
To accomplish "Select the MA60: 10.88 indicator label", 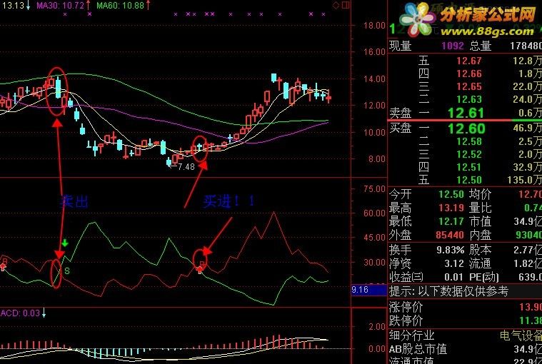I will pyautogui.click(x=120, y=5).
